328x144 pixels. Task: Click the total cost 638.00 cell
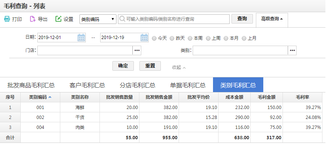coord(234,137)
